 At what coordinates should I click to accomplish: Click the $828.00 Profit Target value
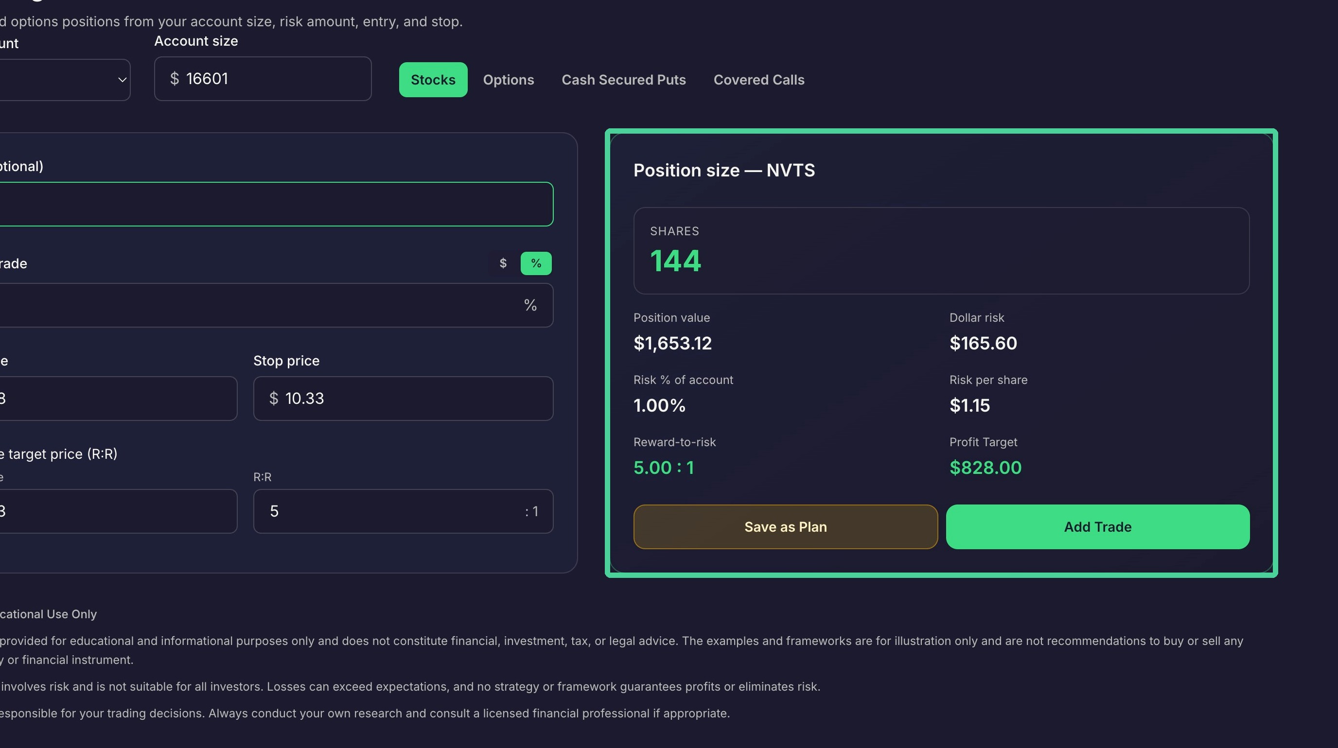[986, 468]
